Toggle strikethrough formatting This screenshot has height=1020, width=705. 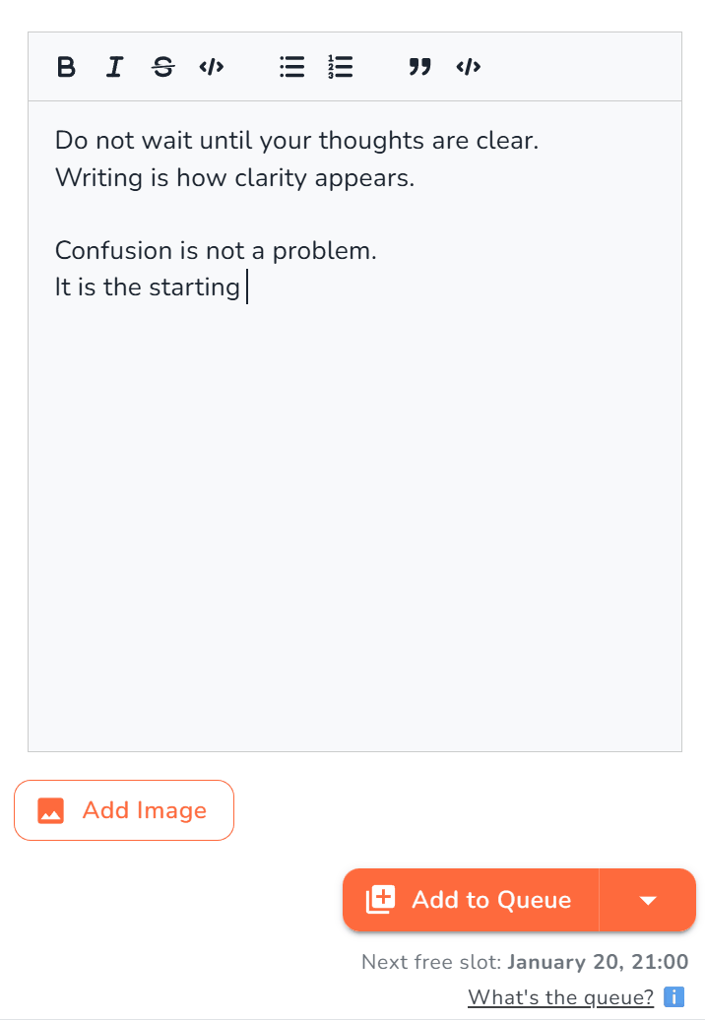pyautogui.click(x=162, y=67)
